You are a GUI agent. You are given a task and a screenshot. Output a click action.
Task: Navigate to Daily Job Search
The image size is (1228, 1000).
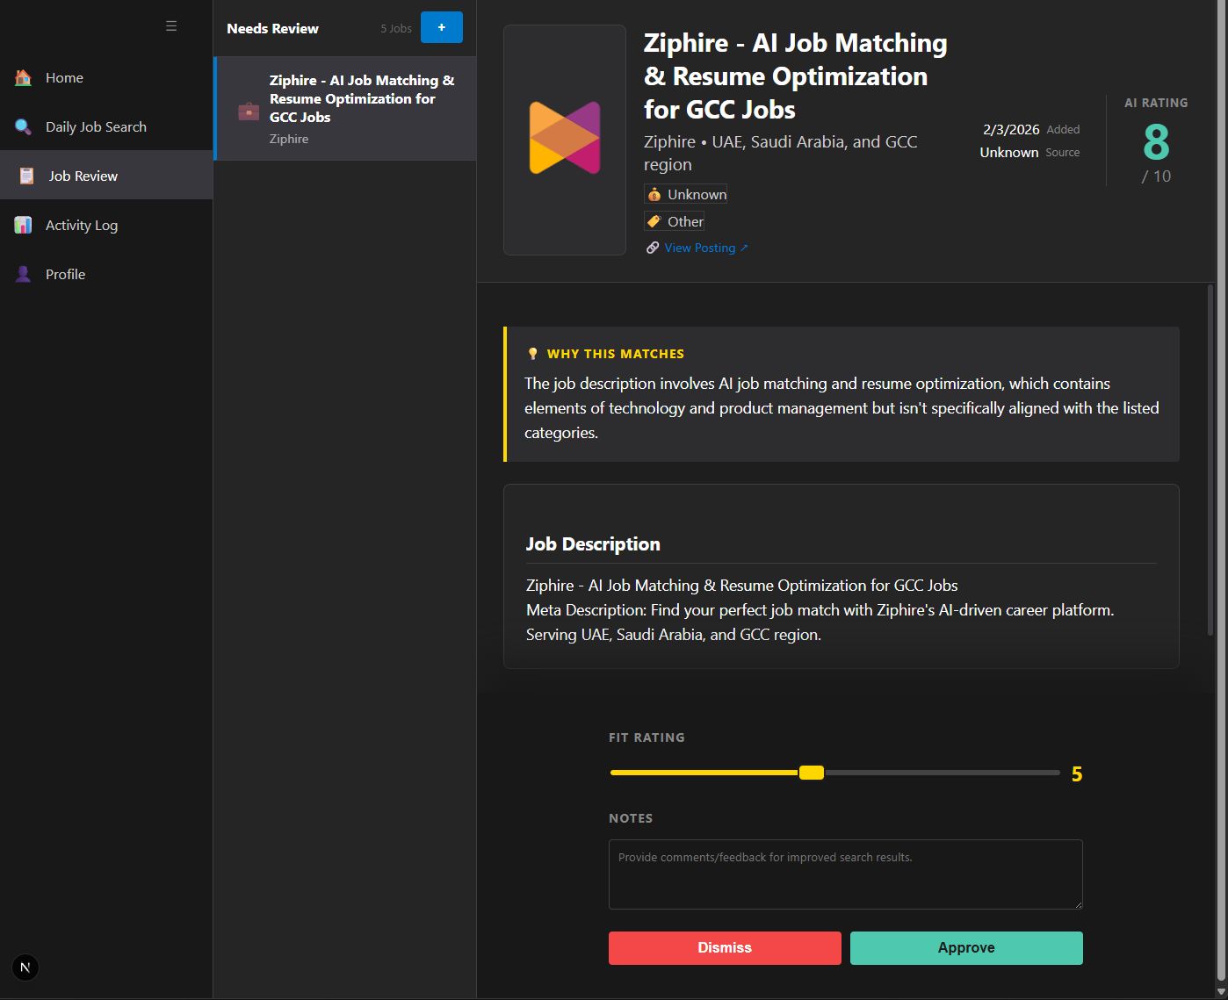tap(96, 127)
